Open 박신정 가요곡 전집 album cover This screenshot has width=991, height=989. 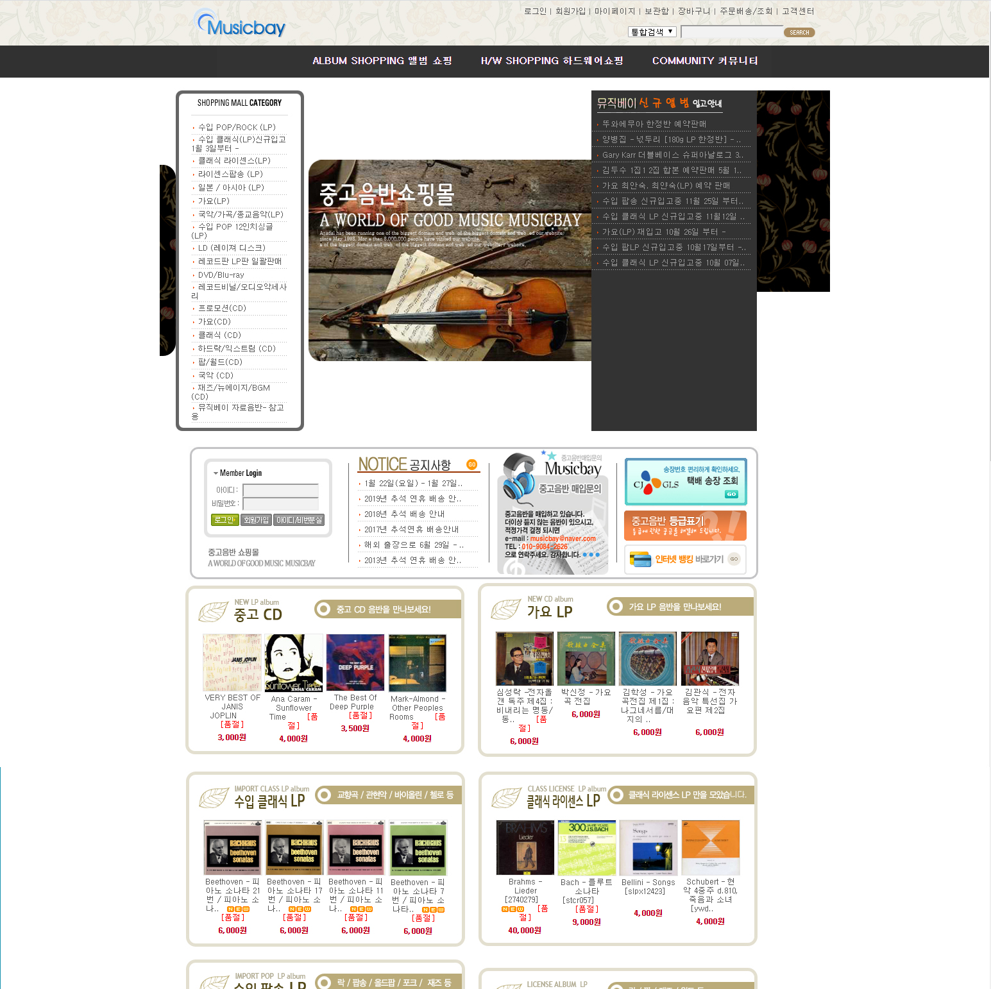(x=586, y=659)
